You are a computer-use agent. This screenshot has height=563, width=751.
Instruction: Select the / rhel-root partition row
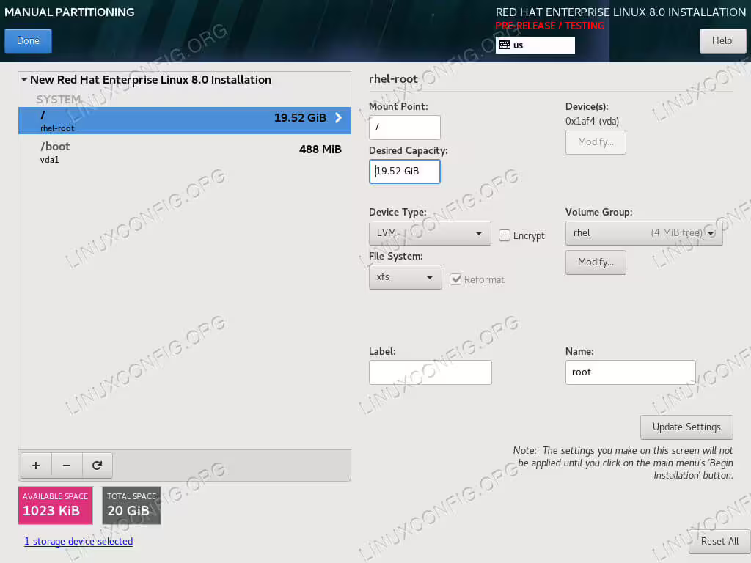pyautogui.click(x=184, y=121)
